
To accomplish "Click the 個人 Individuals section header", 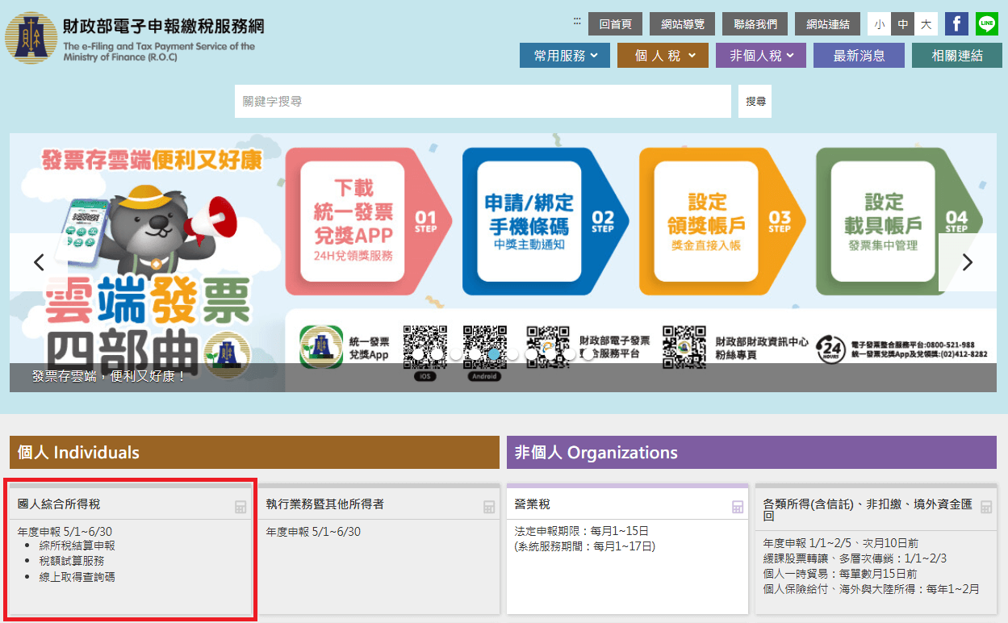I will click(255, 452).
